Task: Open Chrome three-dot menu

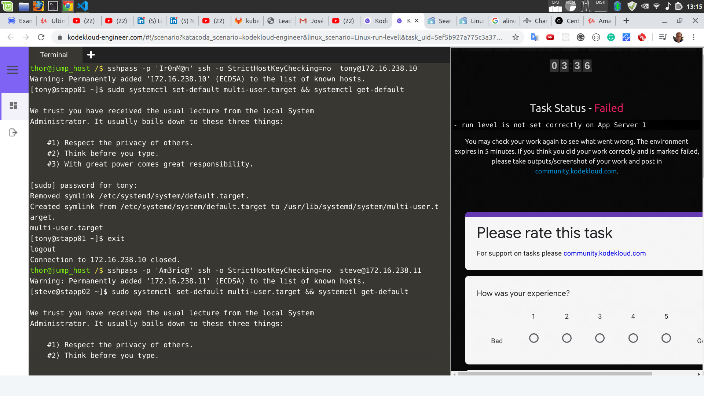Action: (693, 37)
